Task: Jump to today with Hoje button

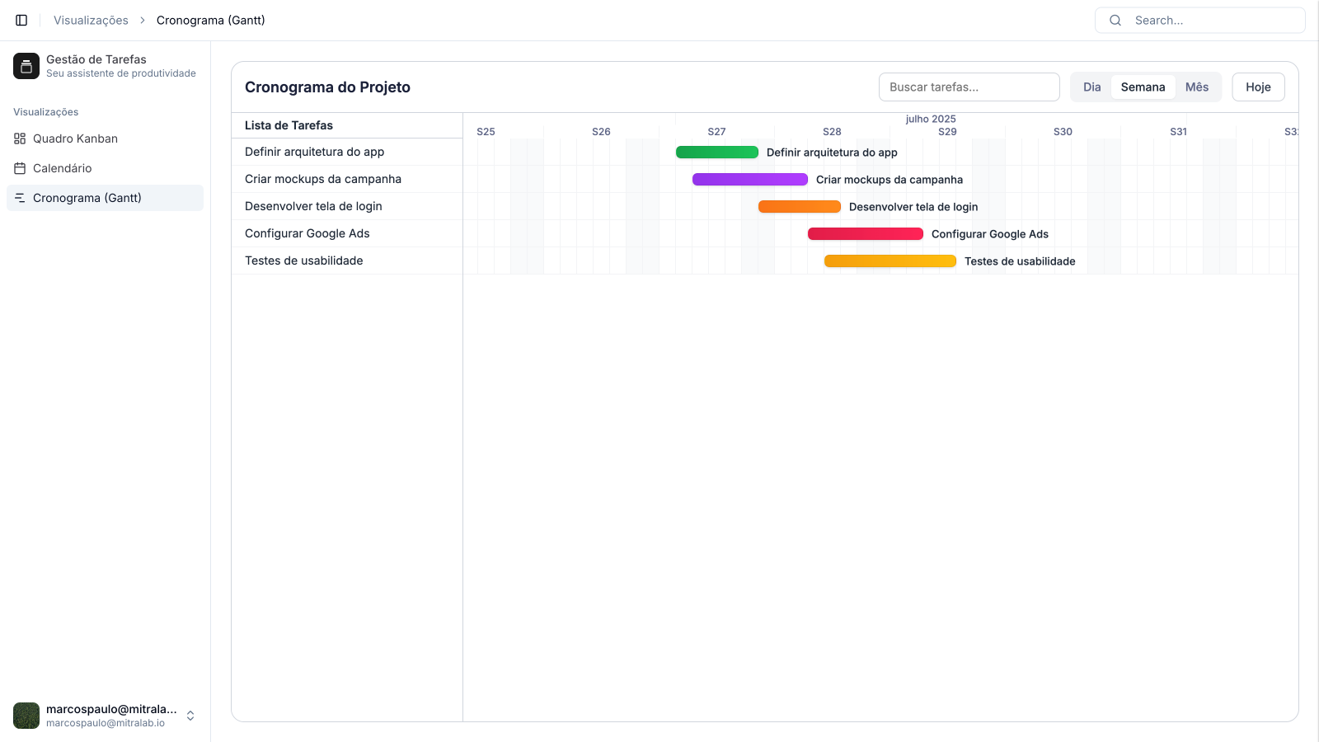Action: pyautogui.click(x=1258, y=87)
